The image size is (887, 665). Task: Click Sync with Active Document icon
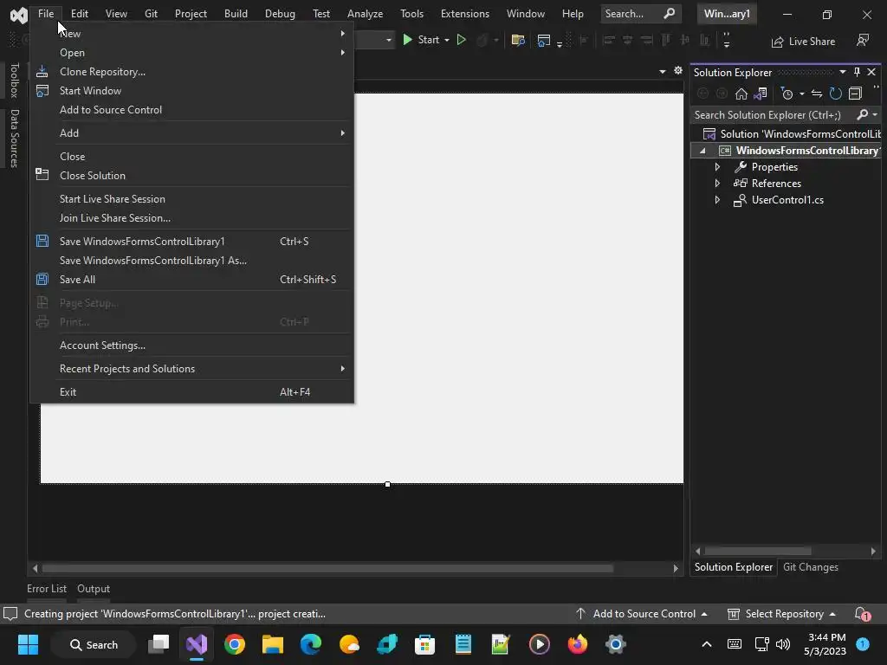[816, 94]
